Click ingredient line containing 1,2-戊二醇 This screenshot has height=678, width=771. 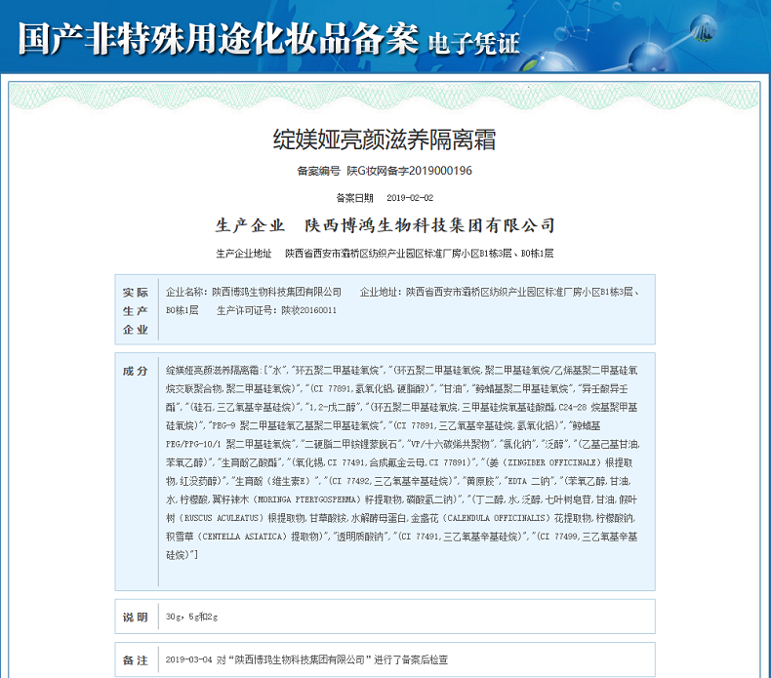[x=401, y=408]
